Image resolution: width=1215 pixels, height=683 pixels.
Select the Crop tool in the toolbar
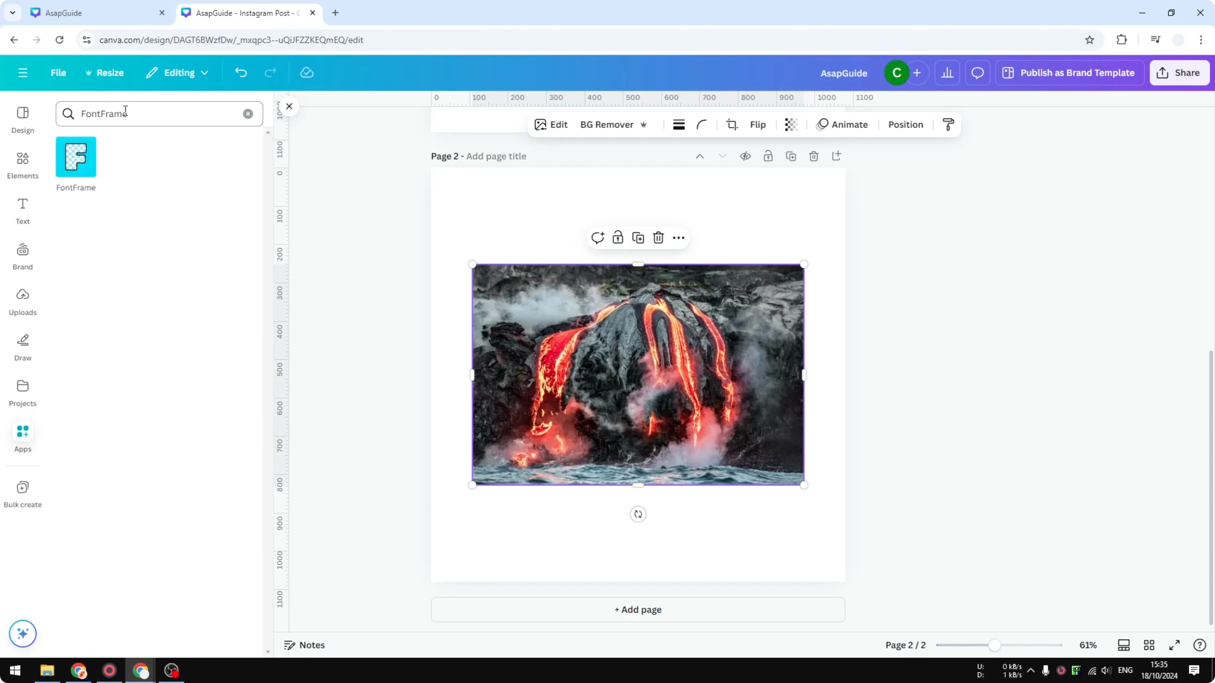732,124
